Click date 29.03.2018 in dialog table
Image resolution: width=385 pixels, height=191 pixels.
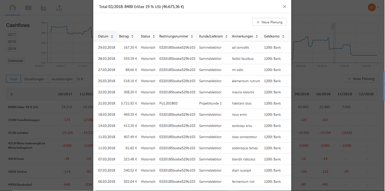point(107,47)
